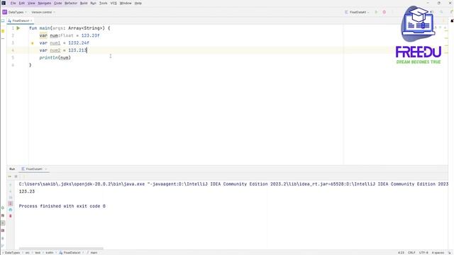The height and width of the screenshot is (255, 454).
Task: Close the FloatDataKt run tab
Action: pos(46,169)
